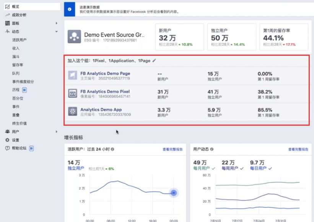Expand the 用户 sidebar section

tap(56, 131)
